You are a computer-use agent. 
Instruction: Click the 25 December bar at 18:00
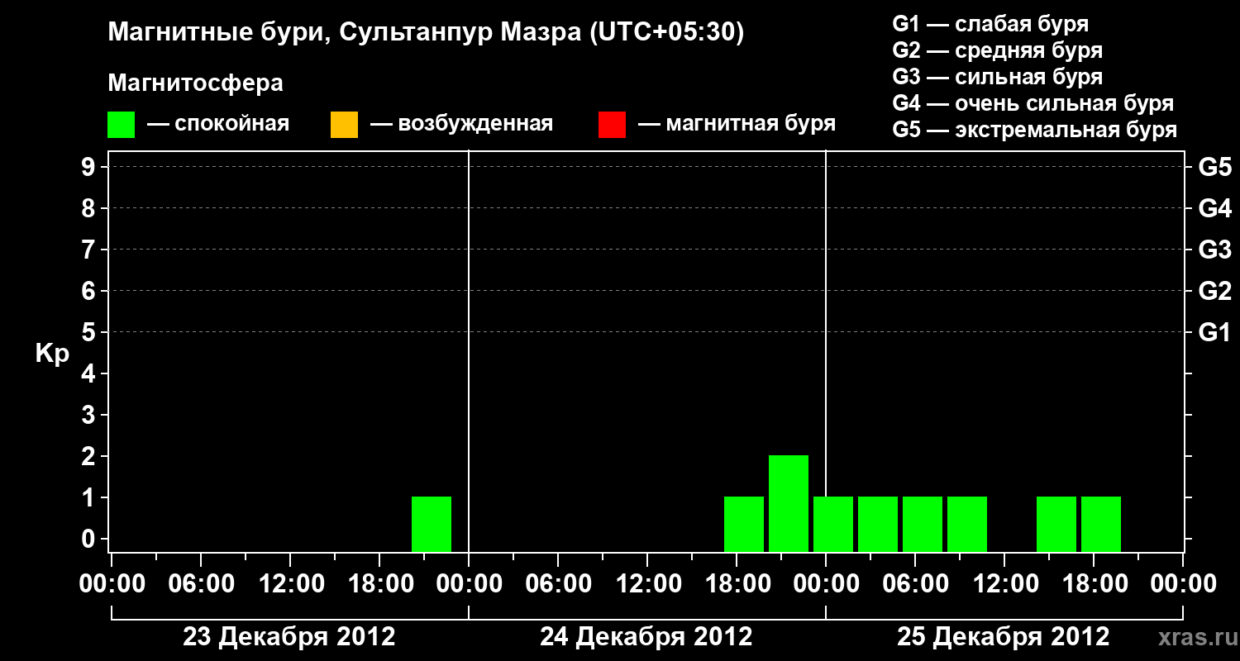1101,524
